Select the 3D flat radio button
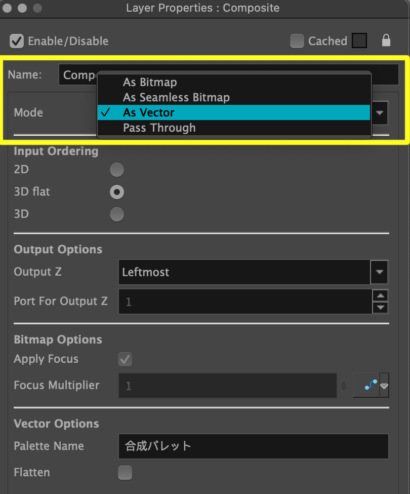Screen dimensions: 410x494 click(x=117, y=192)
